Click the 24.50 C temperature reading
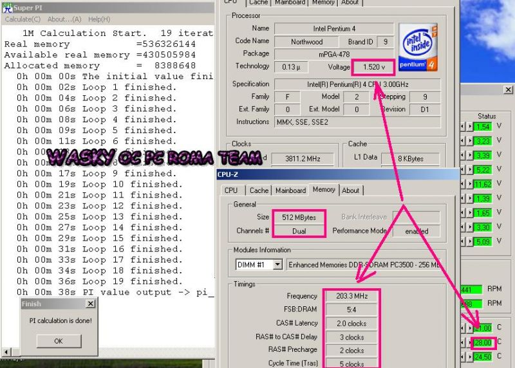 (483, 357)
